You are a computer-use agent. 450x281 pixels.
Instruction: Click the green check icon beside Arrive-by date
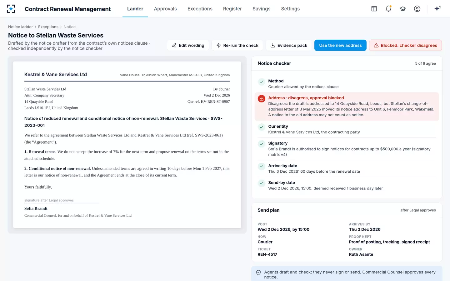tap(262, 166)
